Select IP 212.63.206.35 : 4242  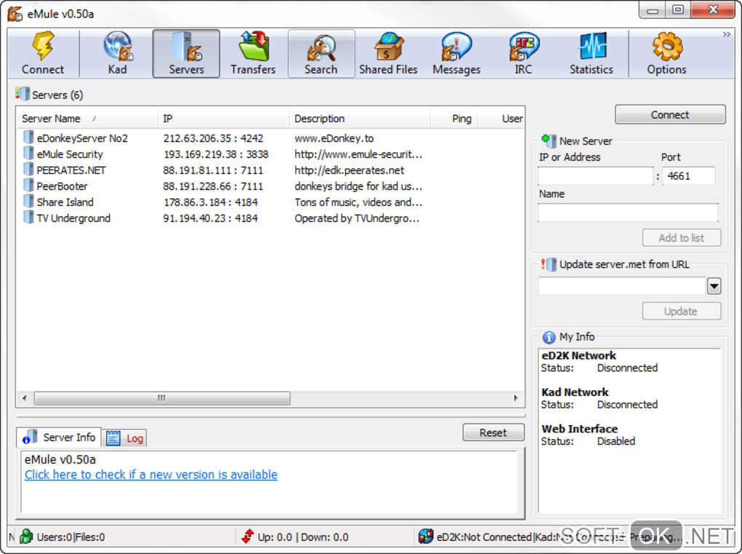[x=213, y=138]
